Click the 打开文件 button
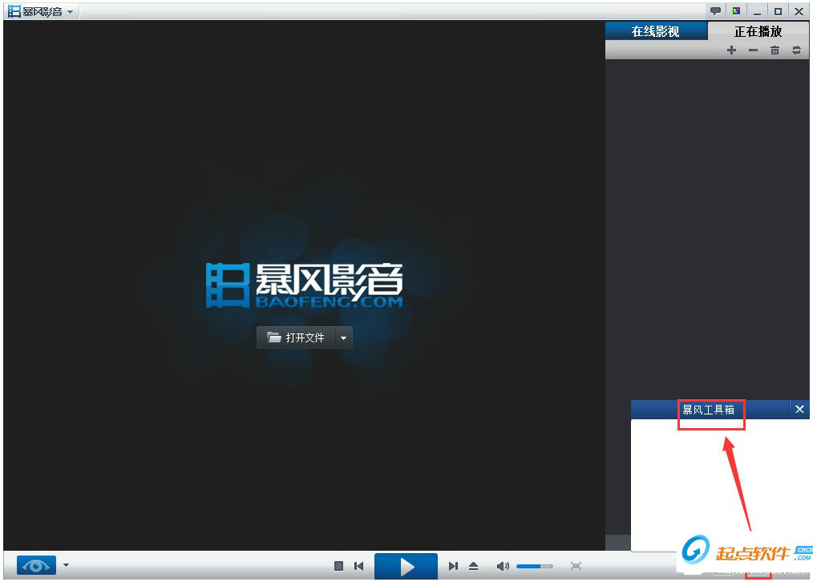 (x=296, y=338)
